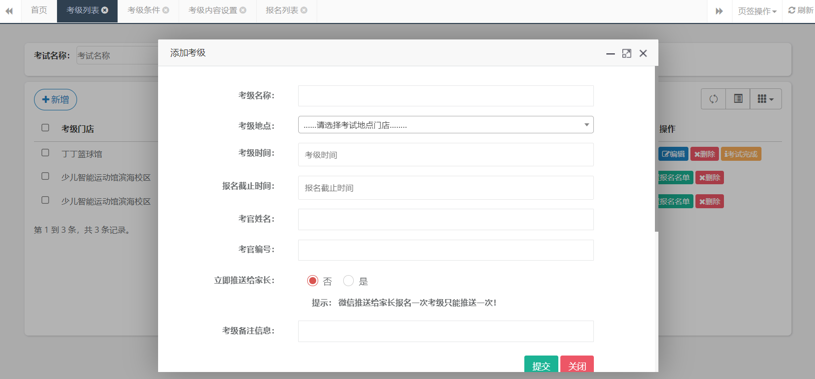
Task: Switch to the 首页 tab
Action: (x=39, y=10)
